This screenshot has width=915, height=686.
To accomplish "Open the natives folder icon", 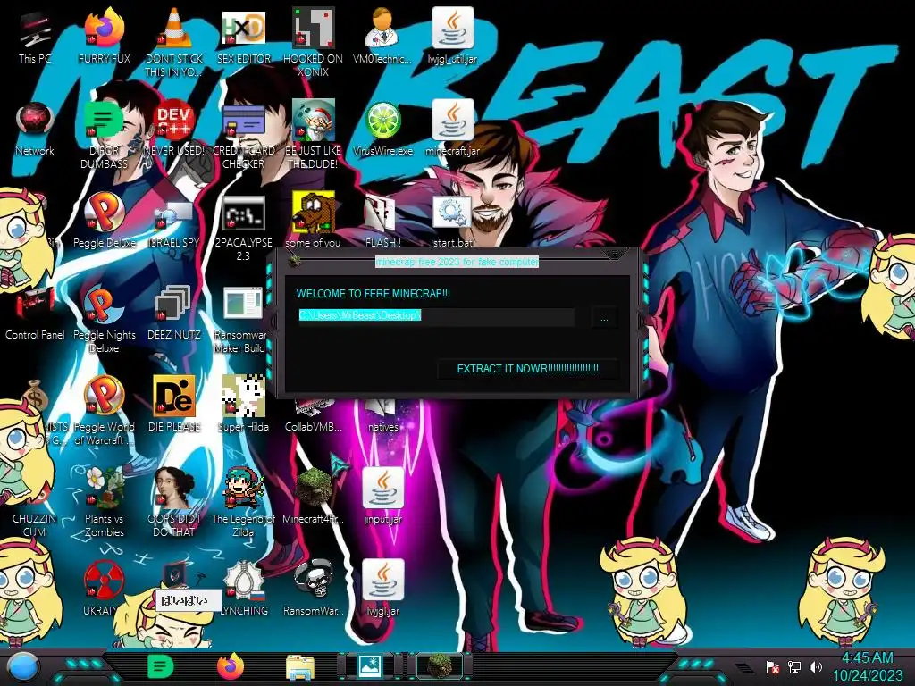I will [382, 416].
